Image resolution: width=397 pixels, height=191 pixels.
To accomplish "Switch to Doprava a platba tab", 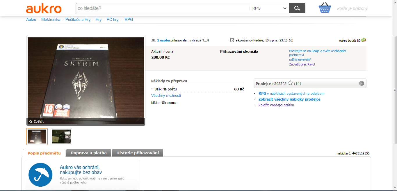I will [x=89, y=153].
